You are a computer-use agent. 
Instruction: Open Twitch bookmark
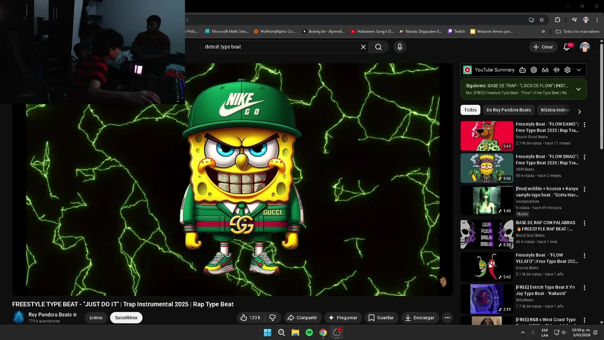point(457,32)
